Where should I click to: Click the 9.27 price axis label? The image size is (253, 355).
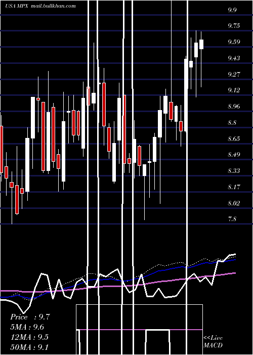234,74
